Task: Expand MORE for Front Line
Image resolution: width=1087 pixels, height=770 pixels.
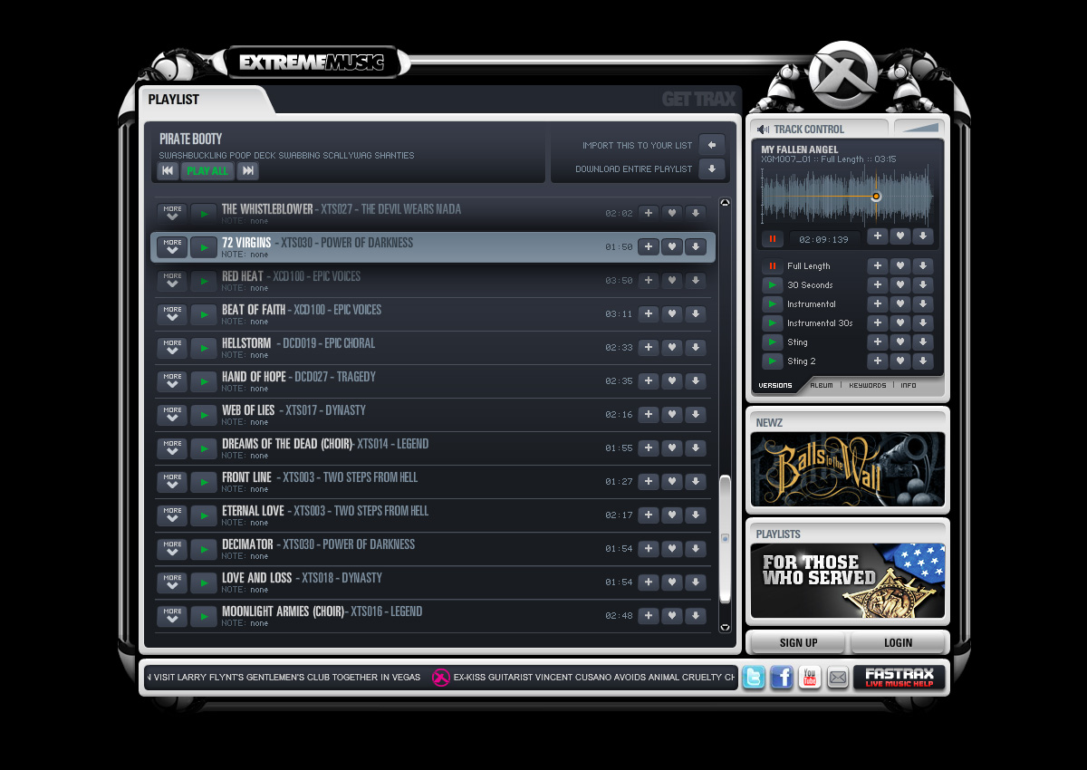Action: pos(172,481)
